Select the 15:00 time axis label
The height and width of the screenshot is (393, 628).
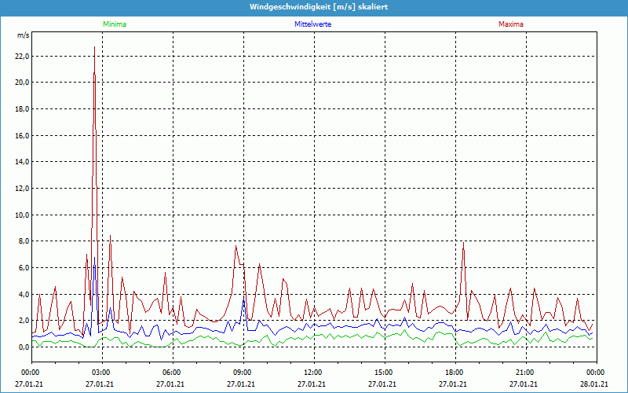[384, 373]
